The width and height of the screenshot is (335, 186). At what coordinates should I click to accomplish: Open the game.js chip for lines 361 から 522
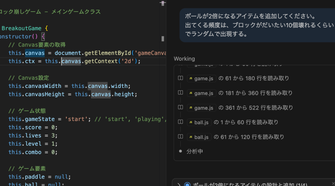202,108
